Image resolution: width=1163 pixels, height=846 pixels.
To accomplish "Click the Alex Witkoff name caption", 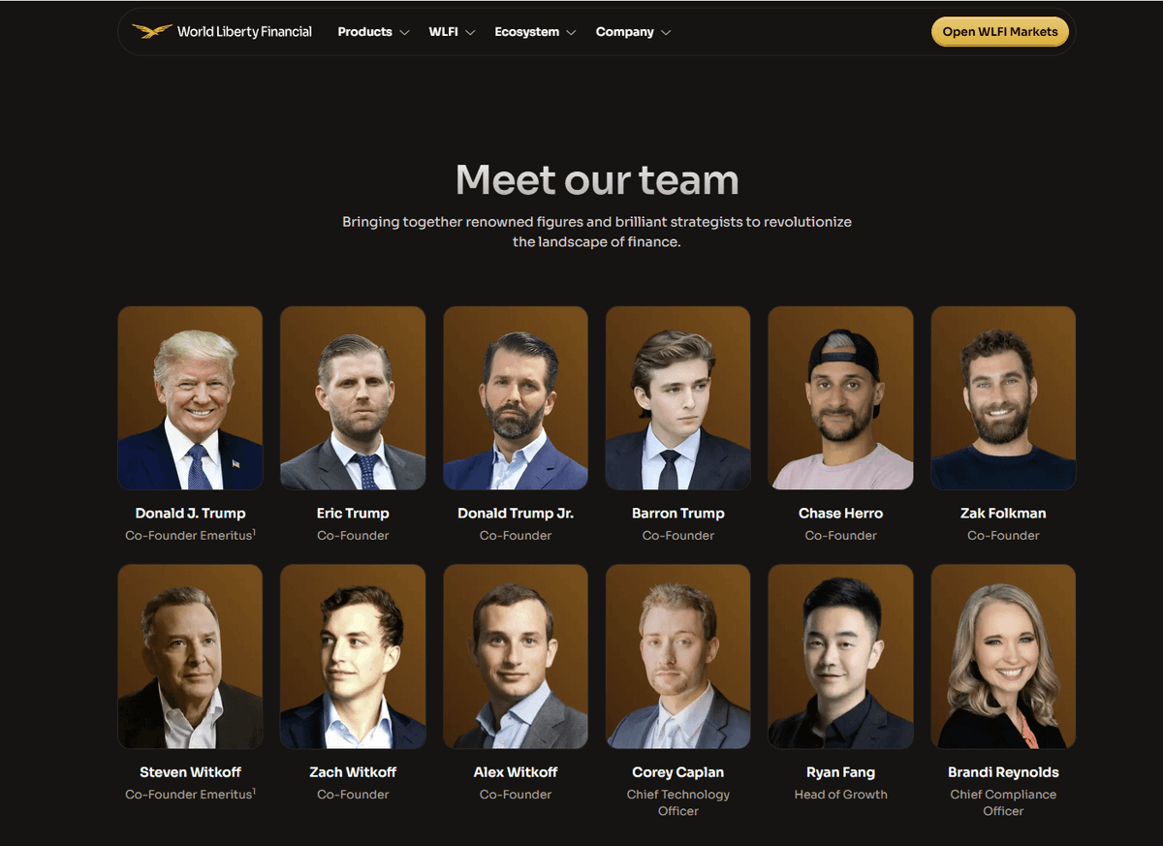I will [x=516, y=772].
